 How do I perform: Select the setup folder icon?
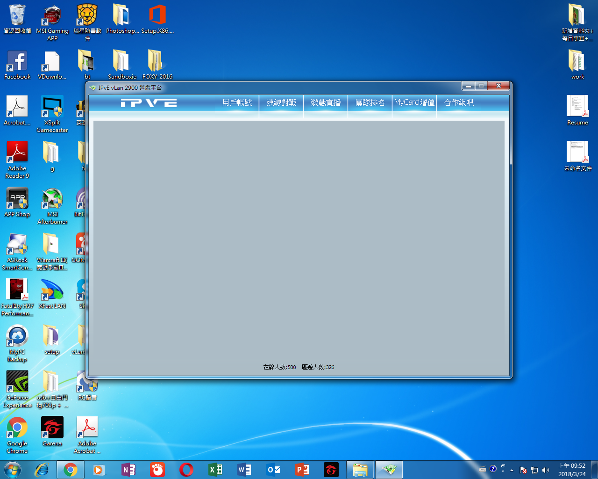52,340
